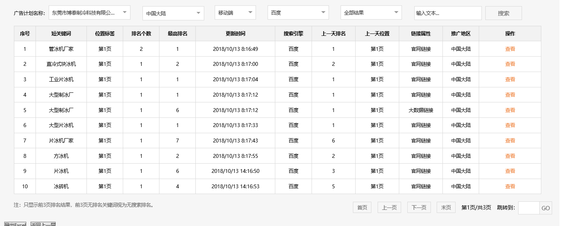Select the 短关键词 column header

(61, 33)
